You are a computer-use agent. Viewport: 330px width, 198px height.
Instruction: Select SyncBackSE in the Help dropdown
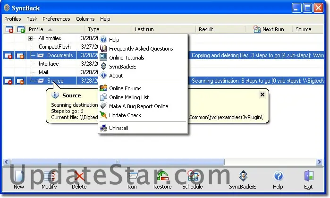143,67
